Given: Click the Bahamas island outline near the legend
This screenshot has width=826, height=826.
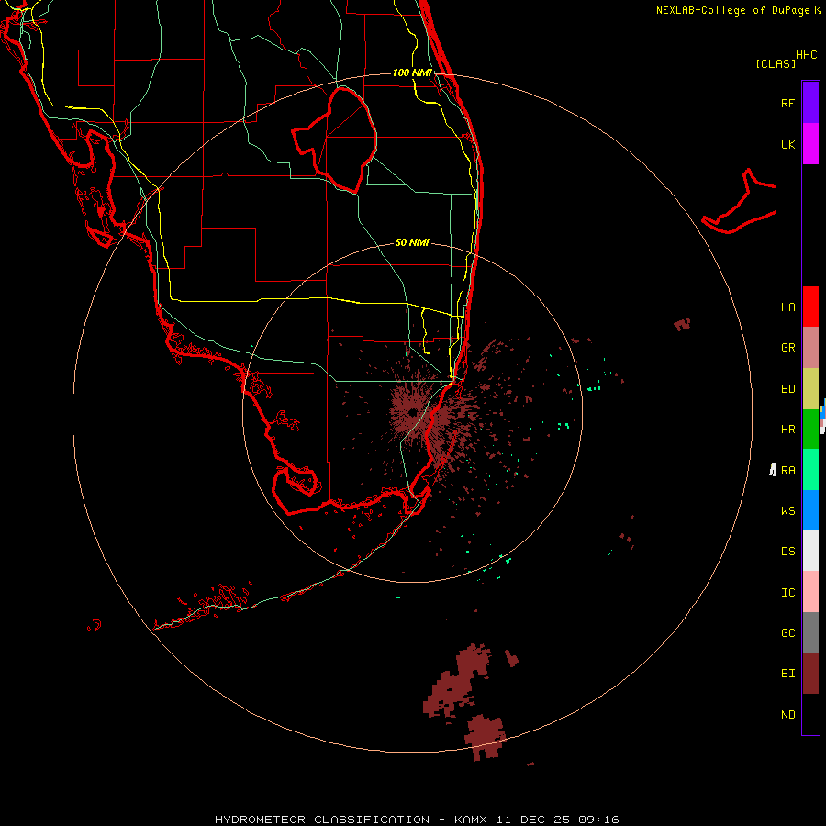Looking at the screenshot, I should click(740, 203).
